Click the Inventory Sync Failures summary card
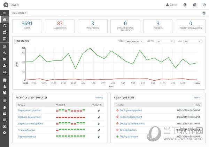Screen dimensions: 209x147 tap(125, 26)
